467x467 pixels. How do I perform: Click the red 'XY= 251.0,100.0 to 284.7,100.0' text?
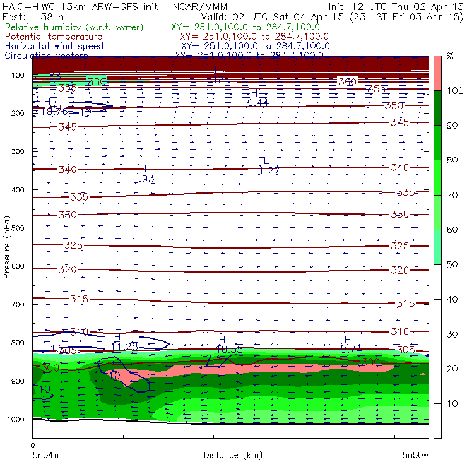(254, 37)
